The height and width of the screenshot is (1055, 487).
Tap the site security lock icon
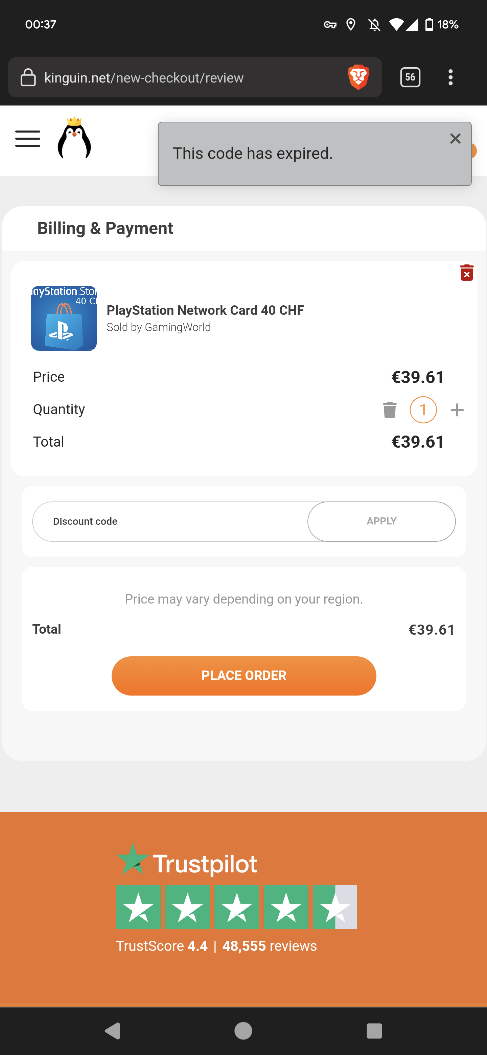click(28, 77)
